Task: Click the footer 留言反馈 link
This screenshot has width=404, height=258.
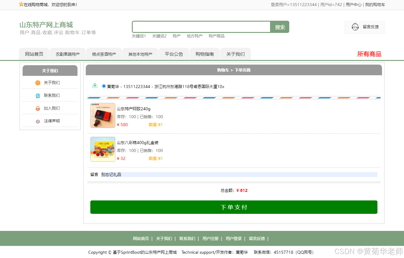Action: click(257, 239)
